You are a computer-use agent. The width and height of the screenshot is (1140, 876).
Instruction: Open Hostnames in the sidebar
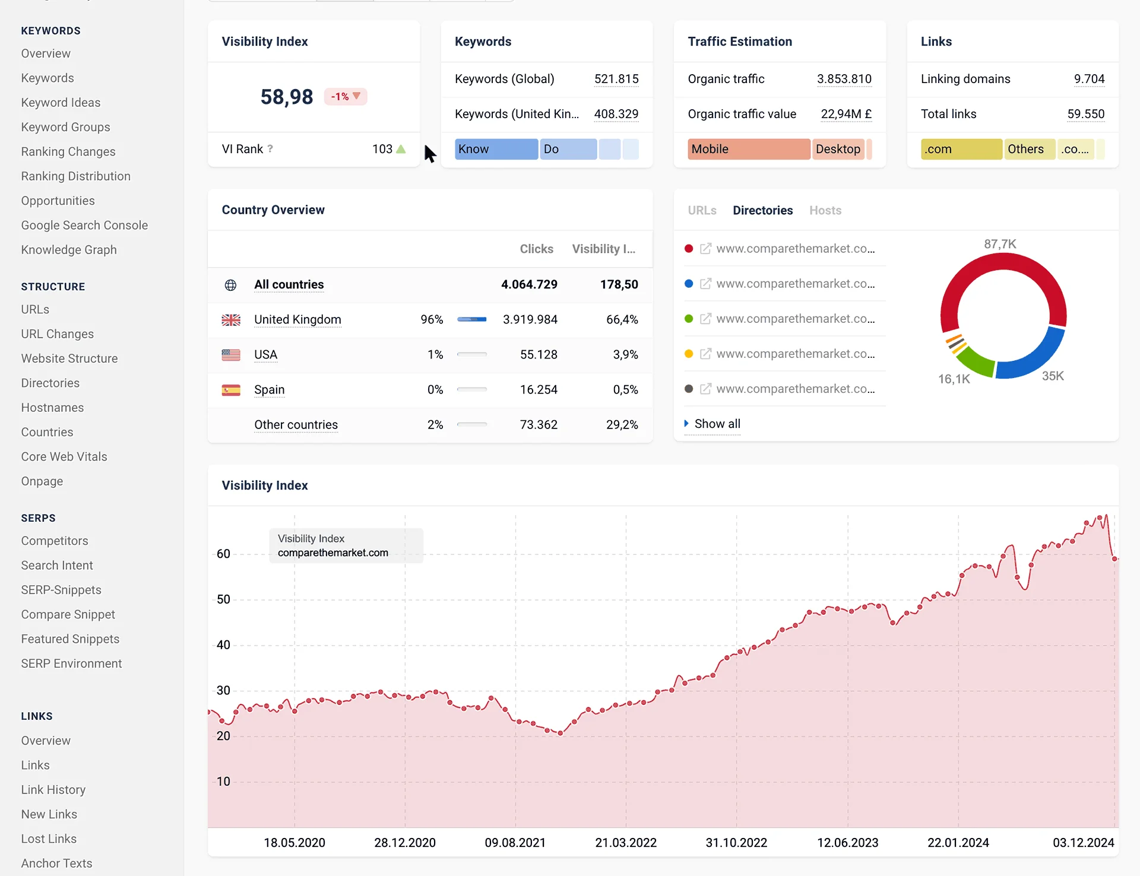coord(52,408)
